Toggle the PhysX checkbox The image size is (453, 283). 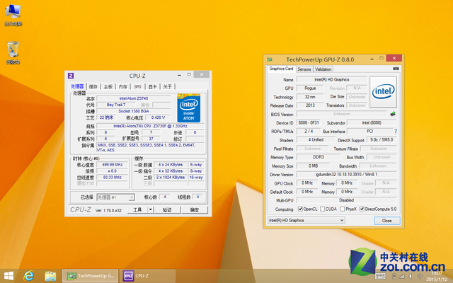(x=343, y=209)
